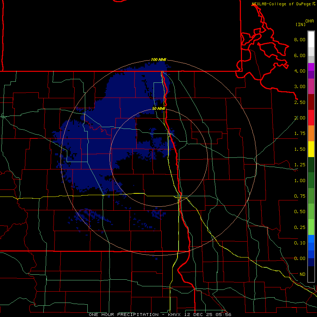Click the 1.75 legend value

point(300,133)
